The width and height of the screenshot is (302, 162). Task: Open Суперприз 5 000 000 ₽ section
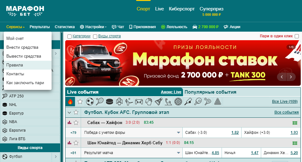[211, 11]
